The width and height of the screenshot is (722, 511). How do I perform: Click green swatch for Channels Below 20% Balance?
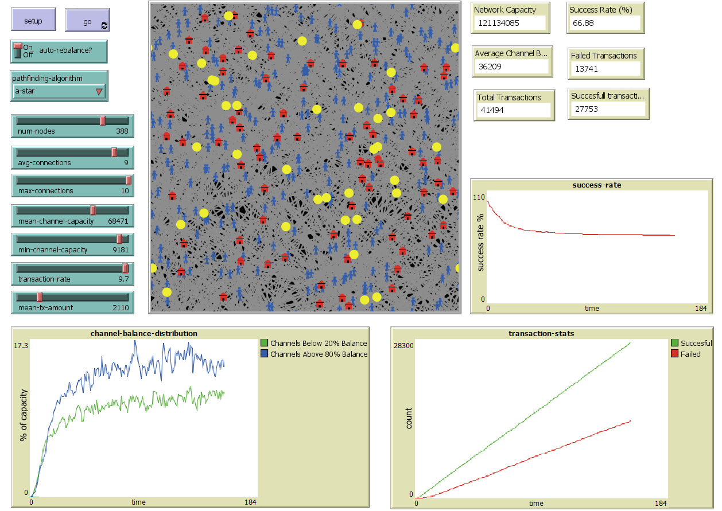264,343
